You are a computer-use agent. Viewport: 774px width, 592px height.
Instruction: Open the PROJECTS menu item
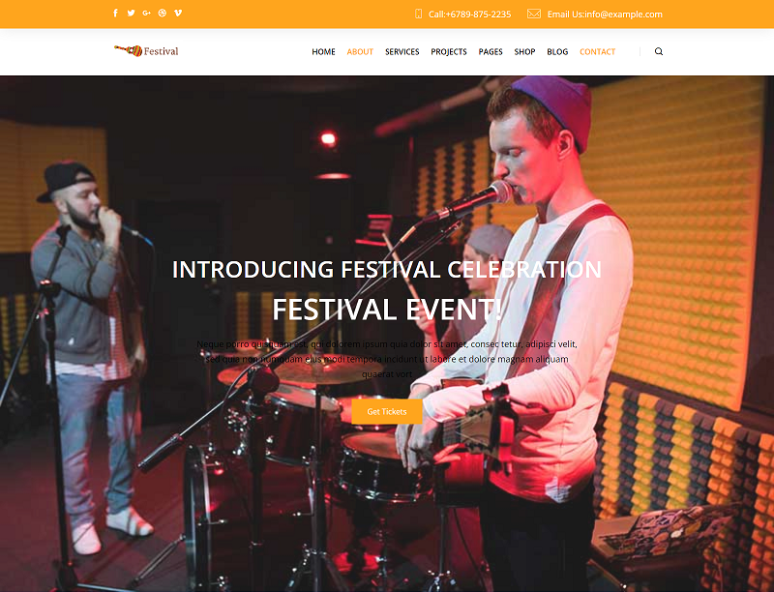click(x=449, y=52)
